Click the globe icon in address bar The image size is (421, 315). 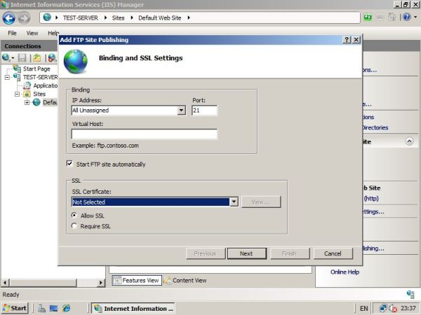point(47,17)
